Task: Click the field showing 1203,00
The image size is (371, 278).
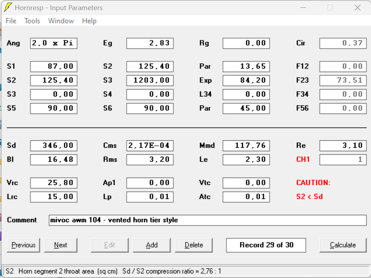Action: pos(150,81)
